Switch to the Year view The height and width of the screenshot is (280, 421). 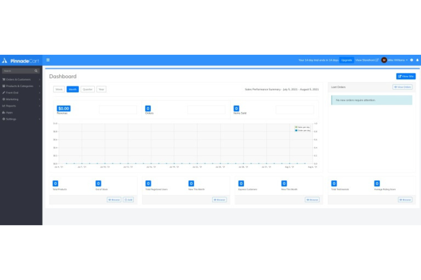(x=101, y=89)
